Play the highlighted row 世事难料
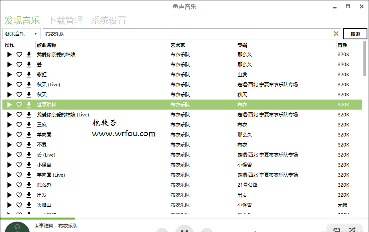The height and width of the screenshot is (232, 369). [9, 105]
